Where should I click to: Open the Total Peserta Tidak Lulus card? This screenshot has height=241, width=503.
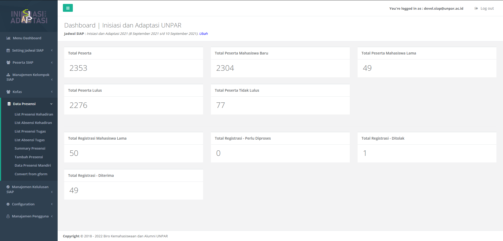280,99
